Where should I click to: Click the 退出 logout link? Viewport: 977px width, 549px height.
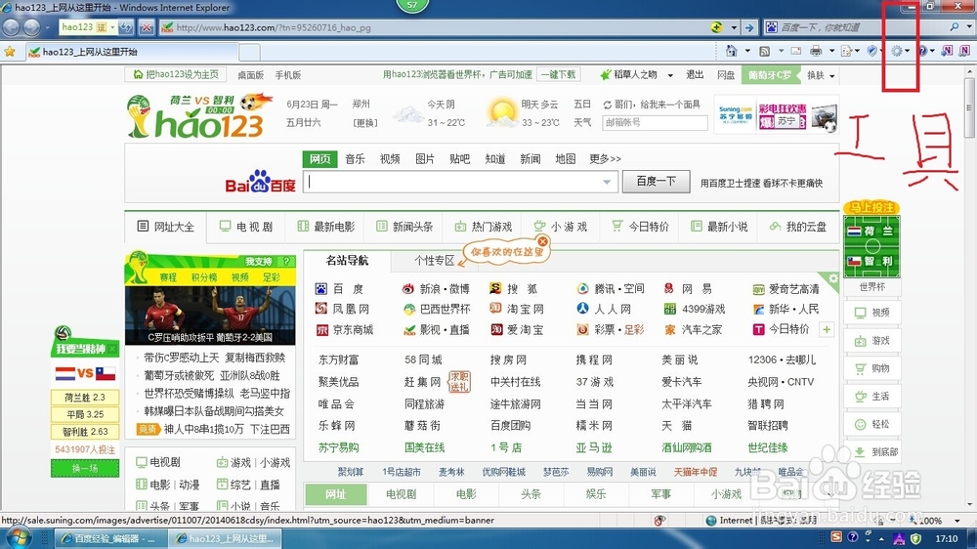point(695,75)
